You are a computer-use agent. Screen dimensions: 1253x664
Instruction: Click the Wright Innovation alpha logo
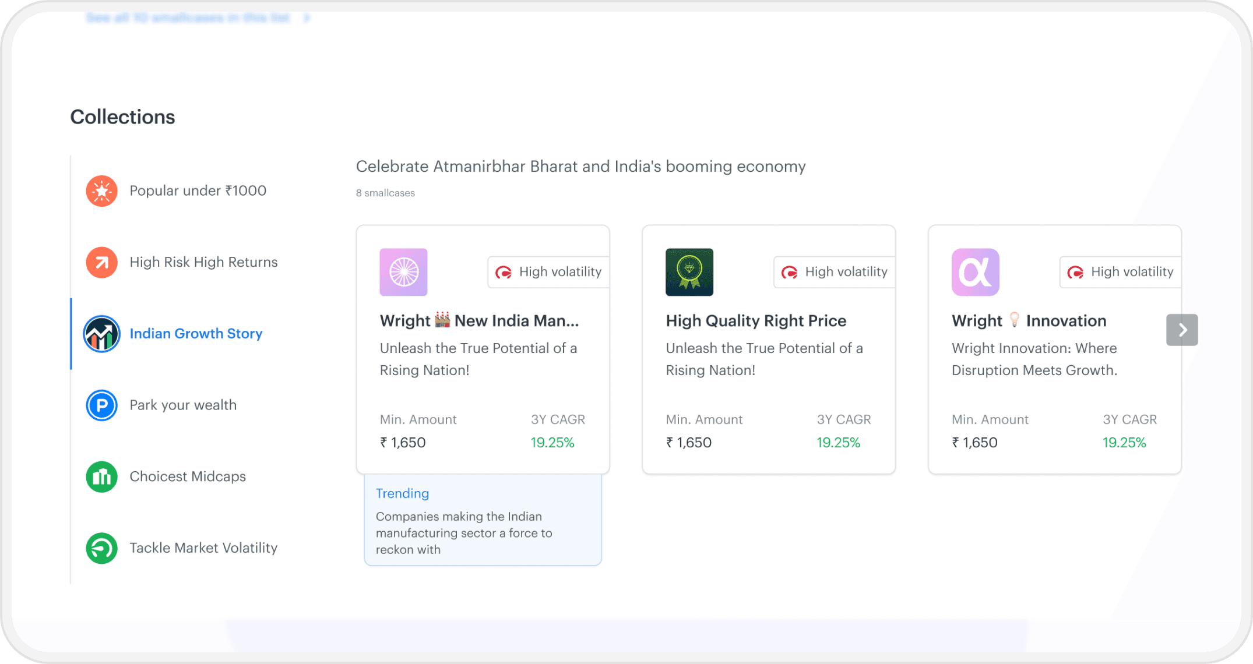pos(975,272)
